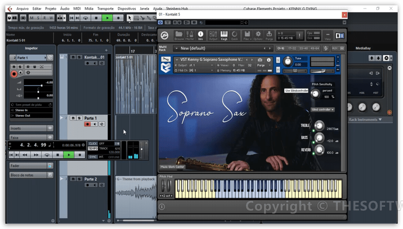This screenshot has width=403, height=229.
Task: Toggle plugin bypass power button
Action: 160,23
